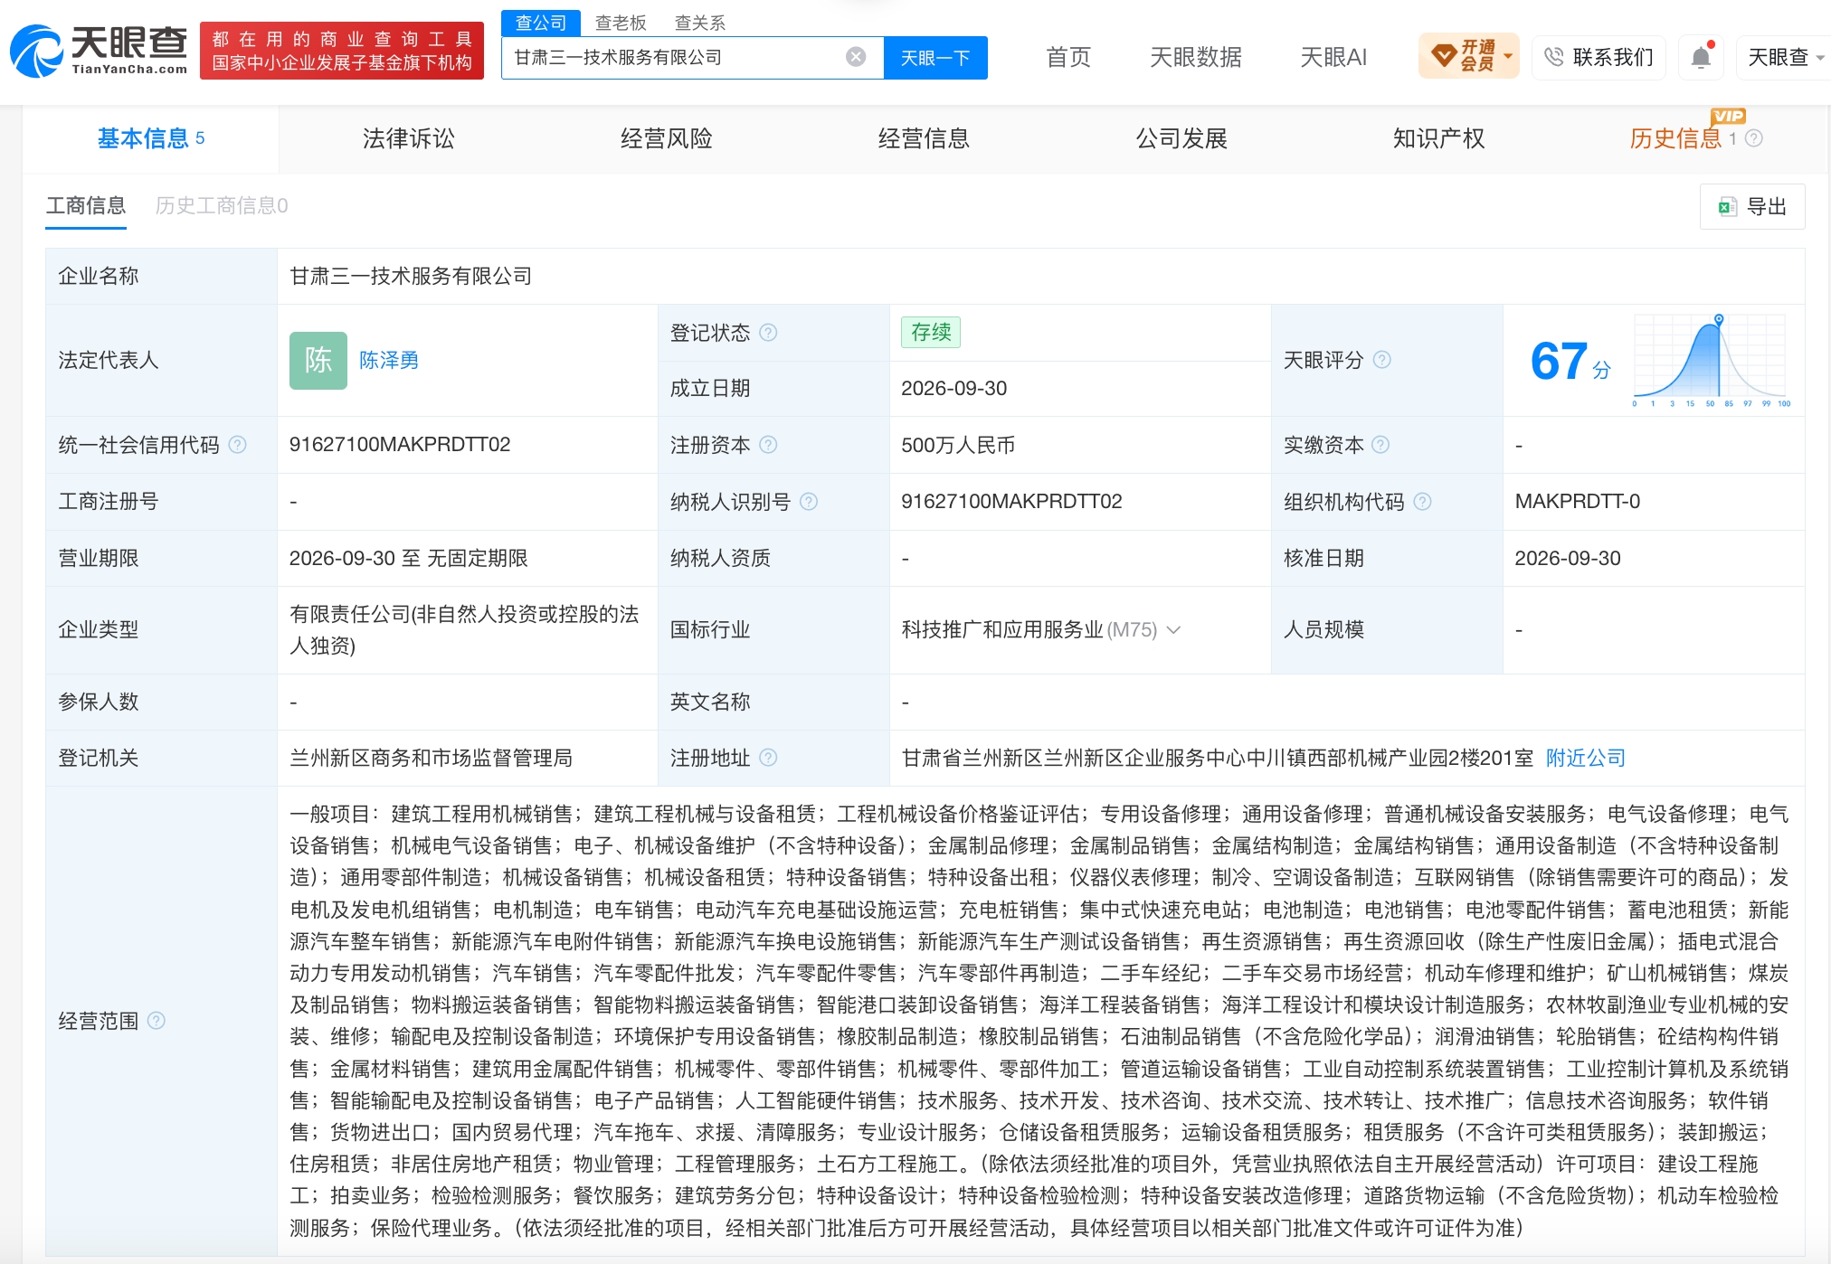The image size is (1831, 1264).
Task: Switch to the 查关系 search tab
Action: click(700, 23)
